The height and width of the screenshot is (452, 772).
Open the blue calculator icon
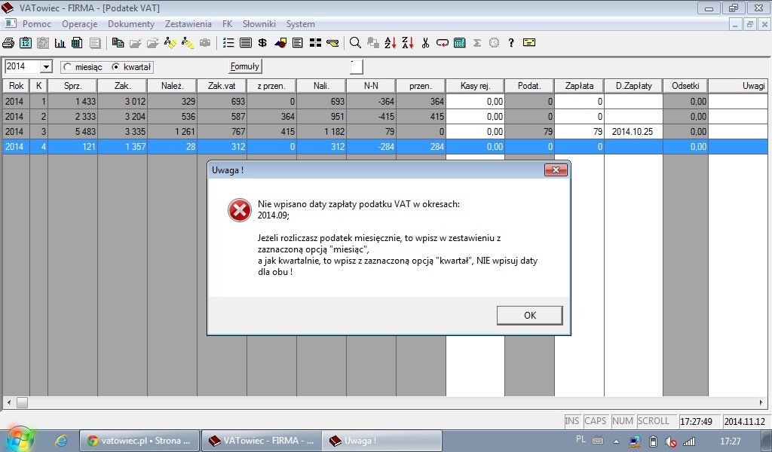459,43
